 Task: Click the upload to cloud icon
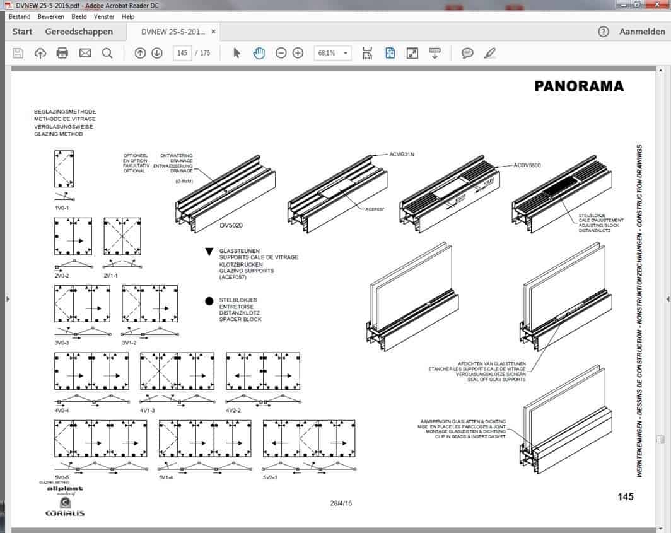[x=40, y=53]
